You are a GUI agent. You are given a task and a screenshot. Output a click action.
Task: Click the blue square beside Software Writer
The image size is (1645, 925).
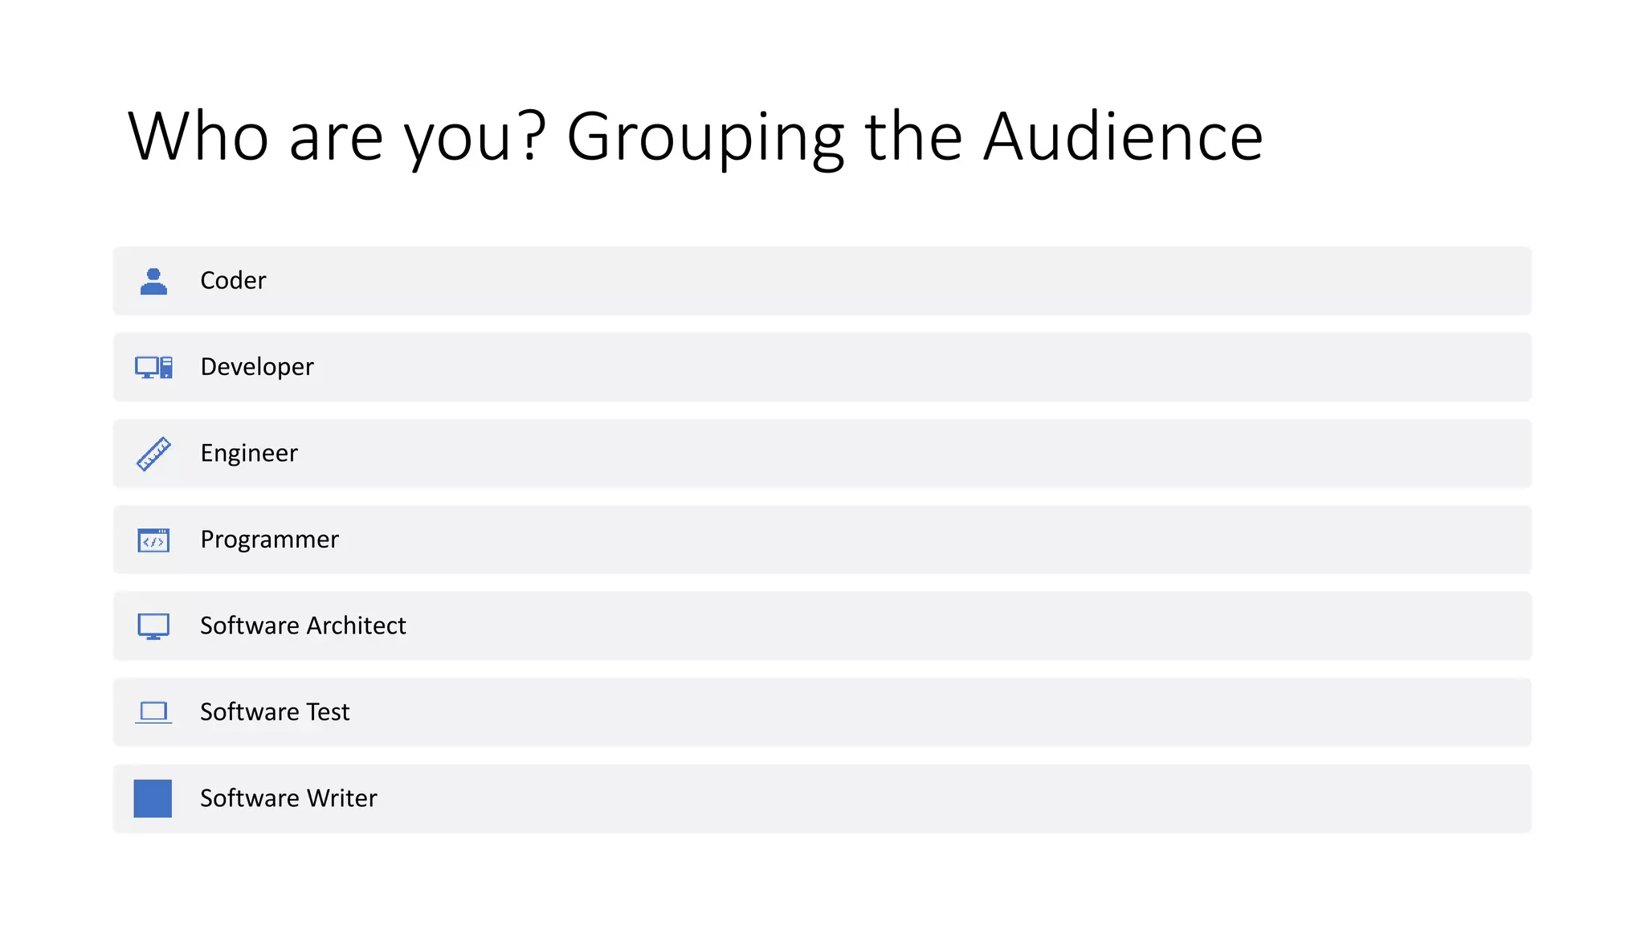(153, 798)
